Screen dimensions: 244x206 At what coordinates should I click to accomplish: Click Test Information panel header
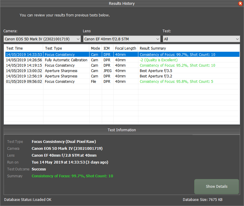pos(122,130)
